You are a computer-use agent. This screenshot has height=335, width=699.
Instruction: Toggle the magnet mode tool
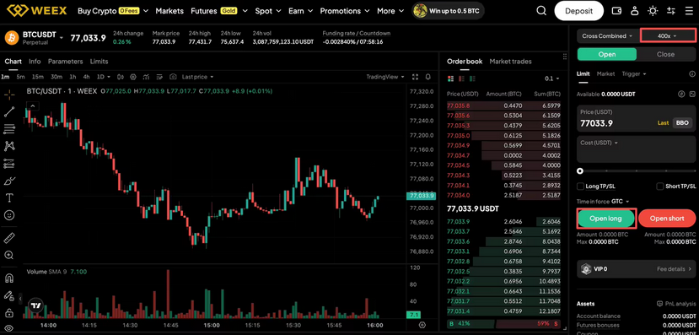click(9, 278)
